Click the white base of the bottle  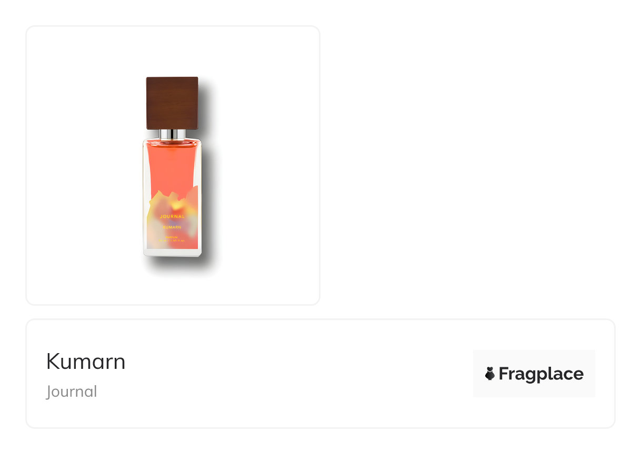(x=172, y=253)
